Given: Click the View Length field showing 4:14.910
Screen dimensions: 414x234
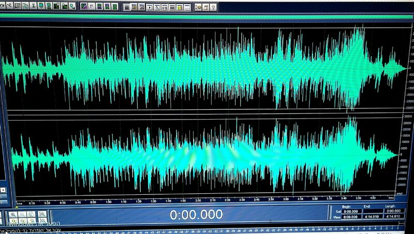Looking at the screenshot, I should tap(394, 216).
